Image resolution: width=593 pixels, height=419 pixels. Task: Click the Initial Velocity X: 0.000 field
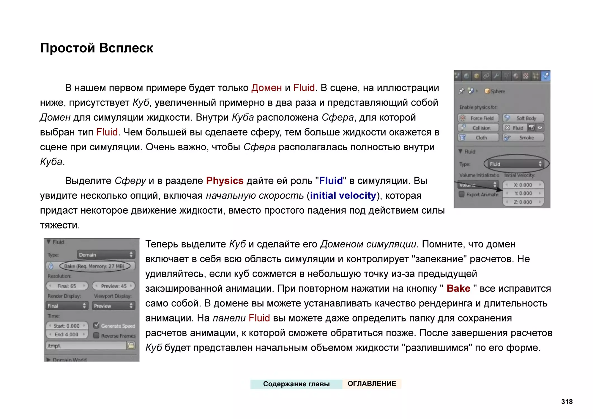[x=523, y=185]
